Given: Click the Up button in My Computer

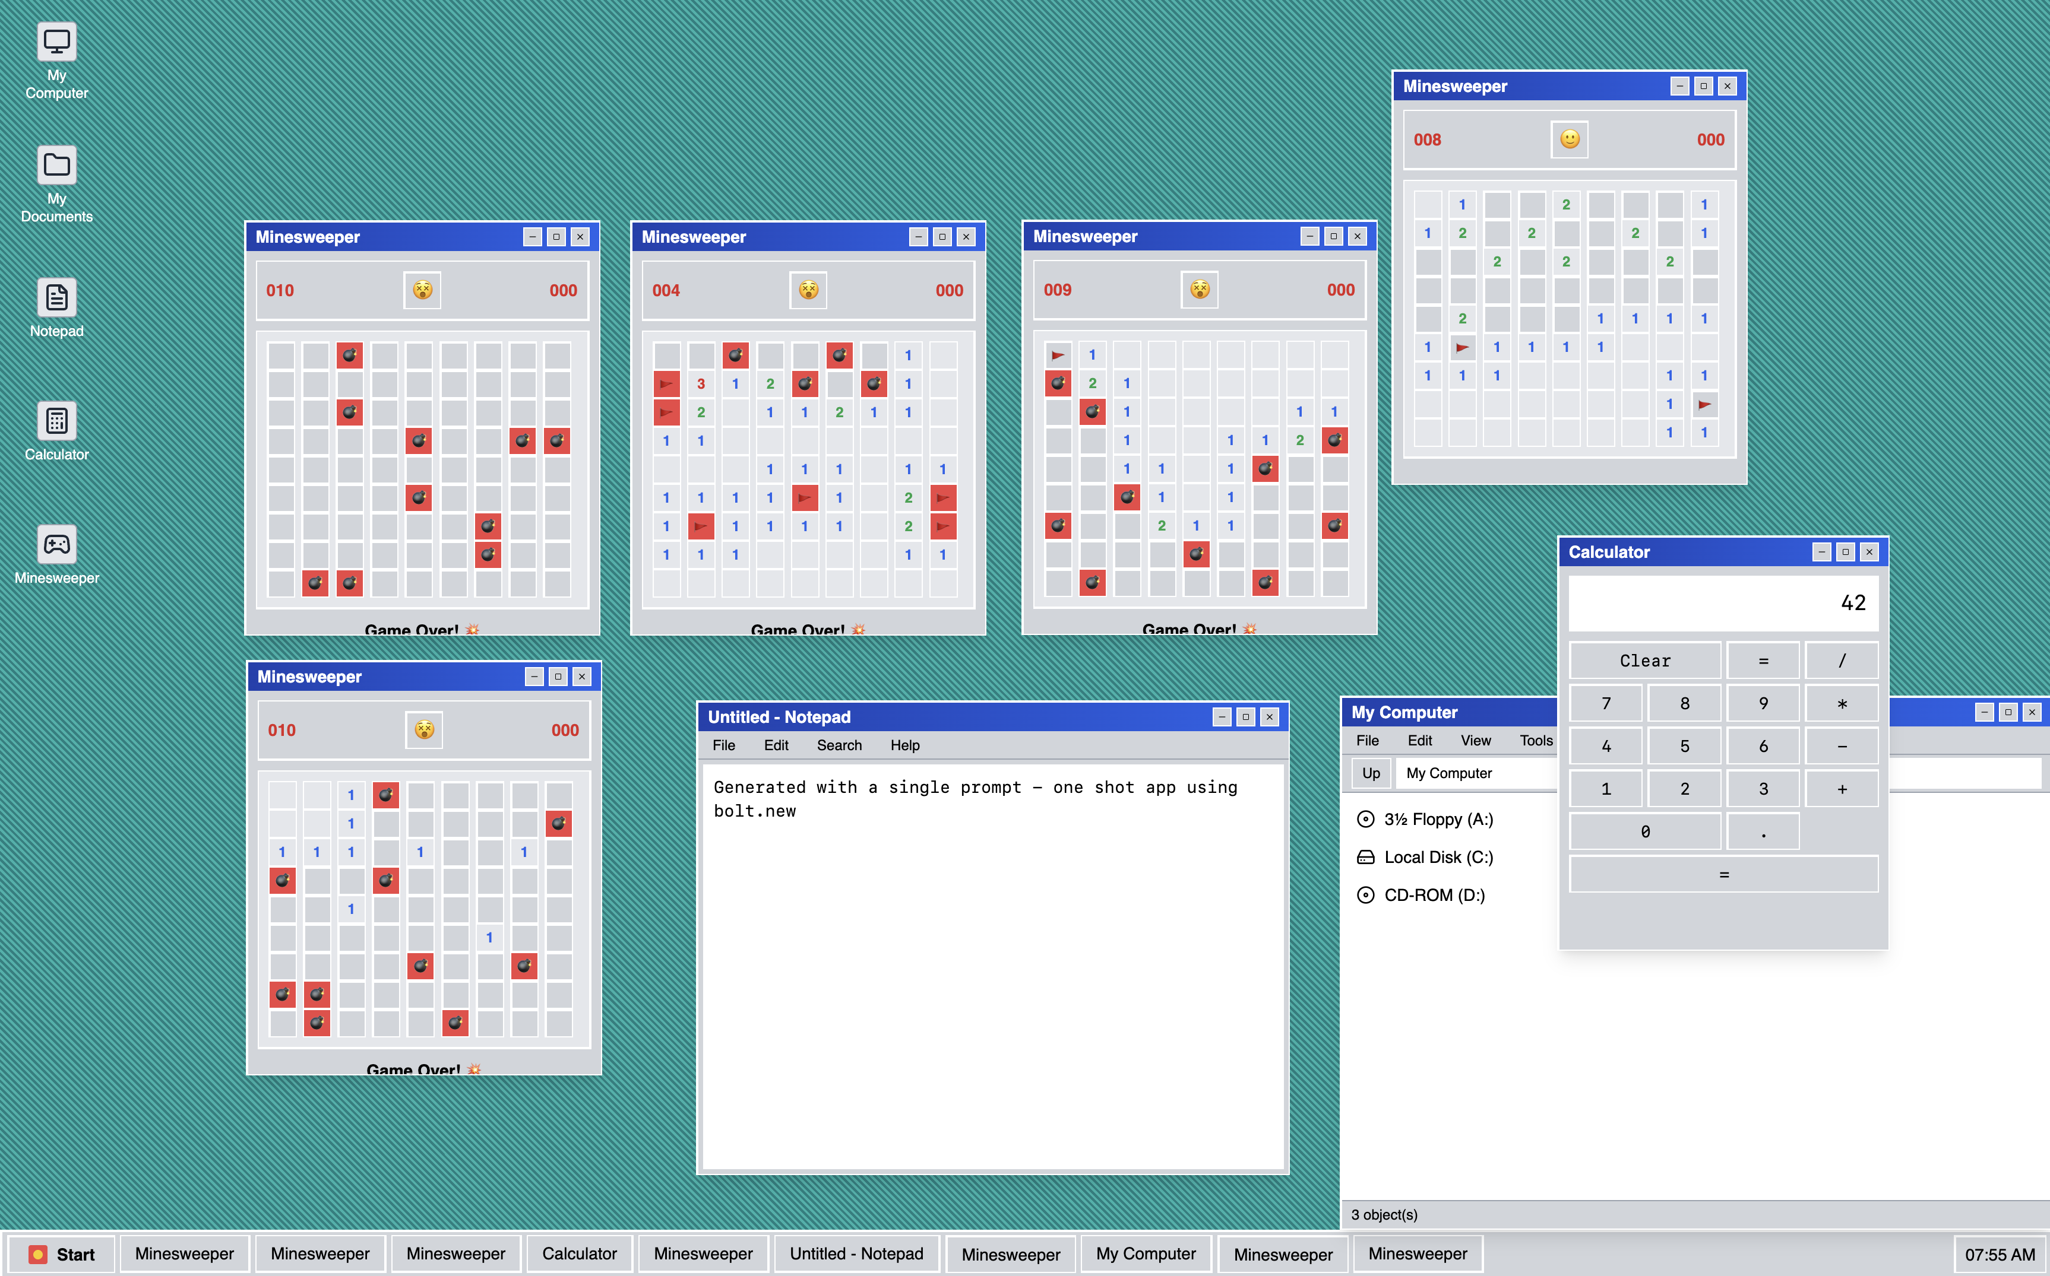Looking at the screenshot, I should pyautogui.click(x=1370, y=773).
